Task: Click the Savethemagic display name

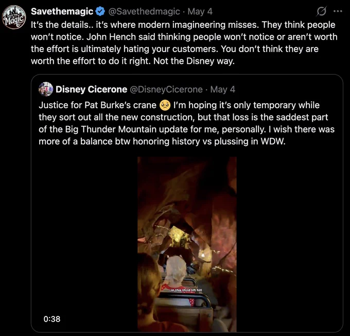Action: (62, 11)
